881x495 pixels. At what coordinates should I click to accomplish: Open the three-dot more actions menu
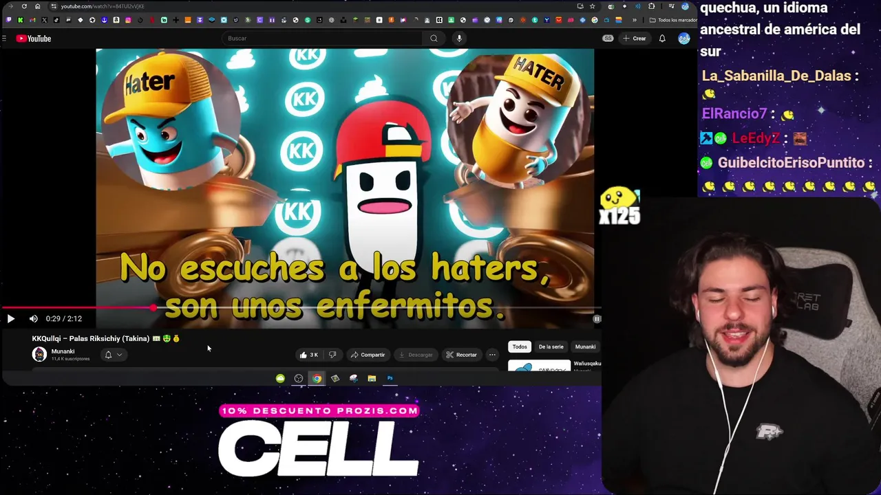491,355
